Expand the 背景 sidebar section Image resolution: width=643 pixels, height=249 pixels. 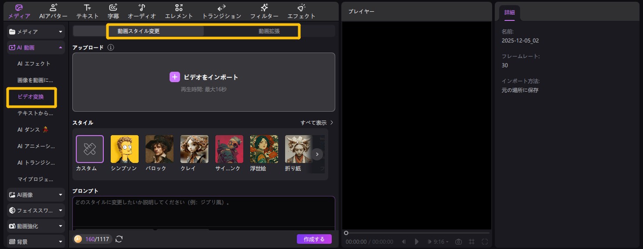[36, 242]
